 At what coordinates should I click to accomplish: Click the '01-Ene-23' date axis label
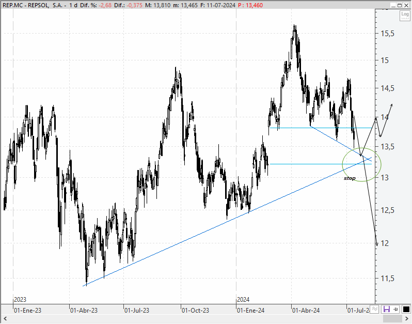tap(27, 311)
